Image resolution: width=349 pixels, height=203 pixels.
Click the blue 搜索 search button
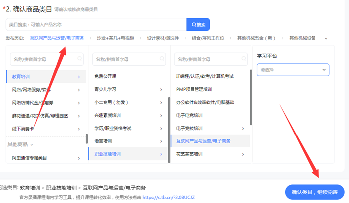198,24
